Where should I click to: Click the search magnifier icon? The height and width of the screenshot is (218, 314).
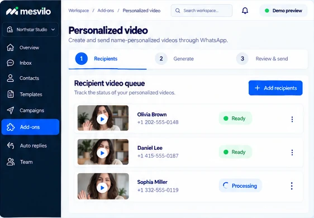coord(178,11)
